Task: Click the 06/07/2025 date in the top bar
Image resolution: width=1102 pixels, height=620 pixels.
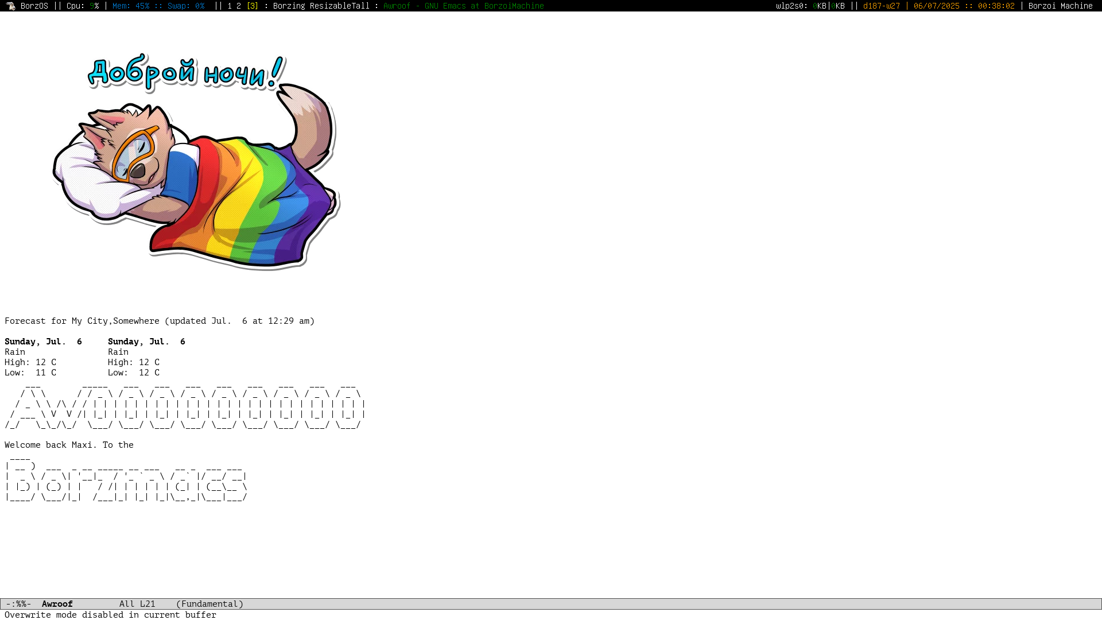Action: pos(937,6)
